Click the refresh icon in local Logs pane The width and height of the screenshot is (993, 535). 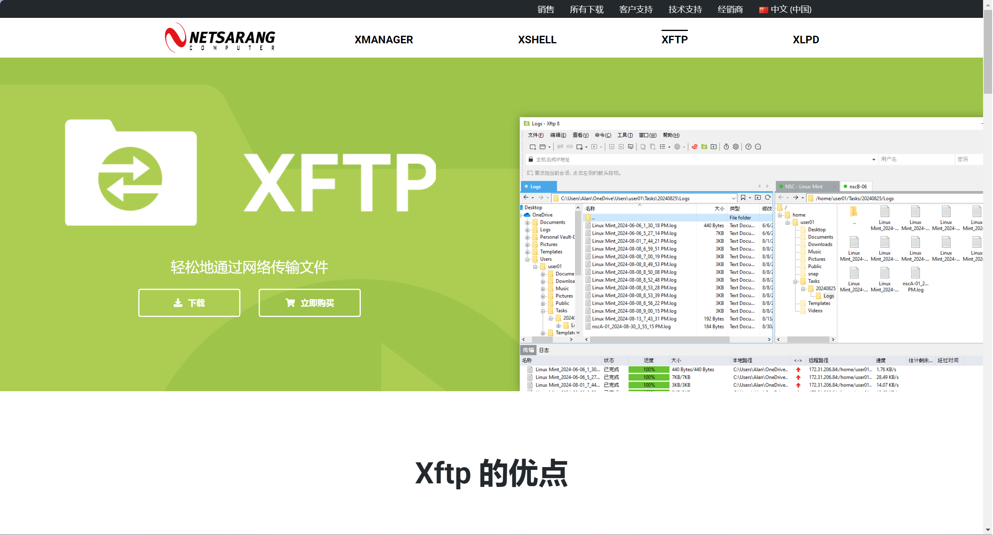click(x=768, y=198)
